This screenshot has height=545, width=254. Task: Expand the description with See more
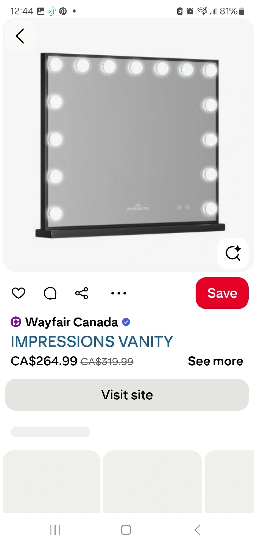pyautogui.click(x=215, y=361)
